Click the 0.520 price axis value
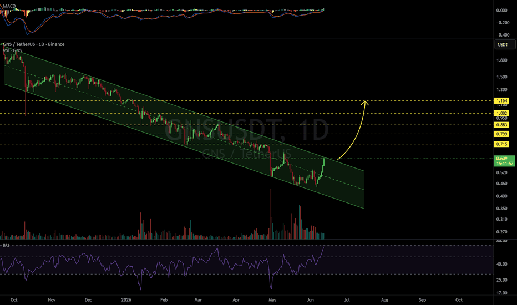517x305 pixels. (502, 172)
